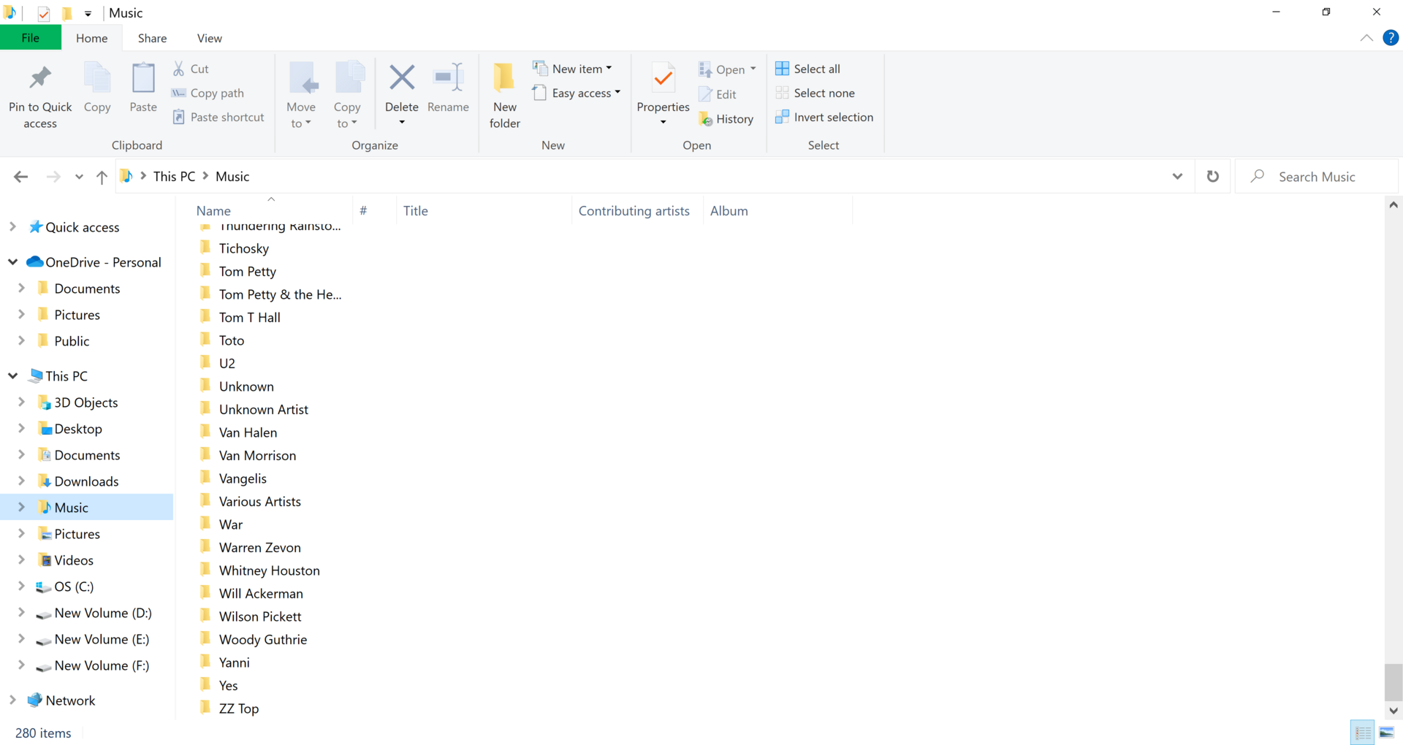Select Videos in the navigation tree

pyautogui.click(x=74, y=559)
